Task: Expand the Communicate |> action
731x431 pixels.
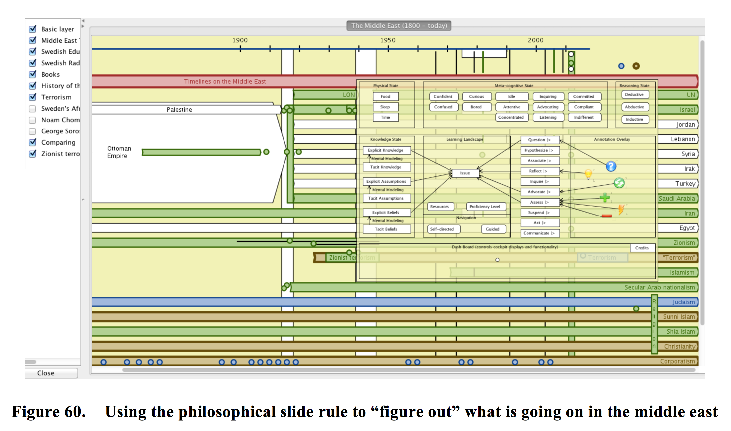Action: pyautogui.click(x=540, y=233)
